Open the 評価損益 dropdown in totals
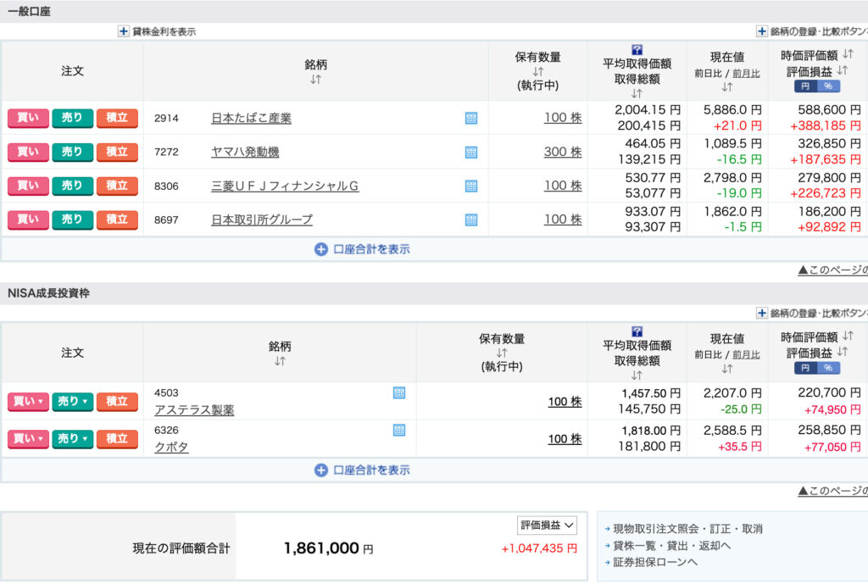 [x=547, y=526]
